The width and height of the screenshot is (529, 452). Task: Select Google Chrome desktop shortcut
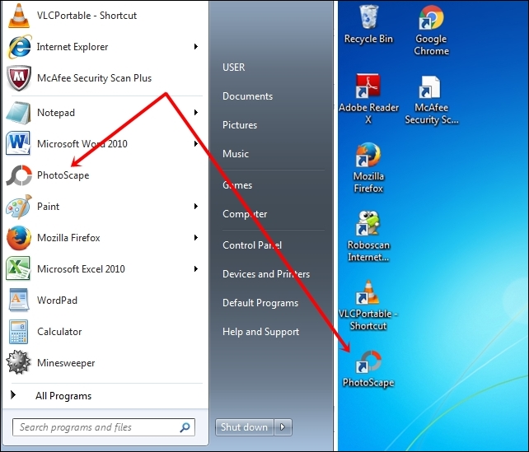[432, 30]
